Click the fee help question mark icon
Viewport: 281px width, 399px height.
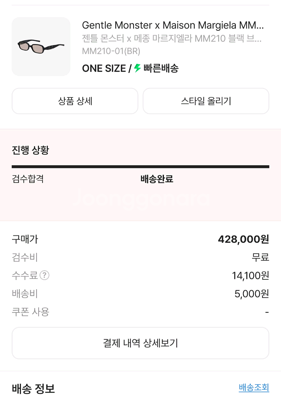(x=45, y=275)
